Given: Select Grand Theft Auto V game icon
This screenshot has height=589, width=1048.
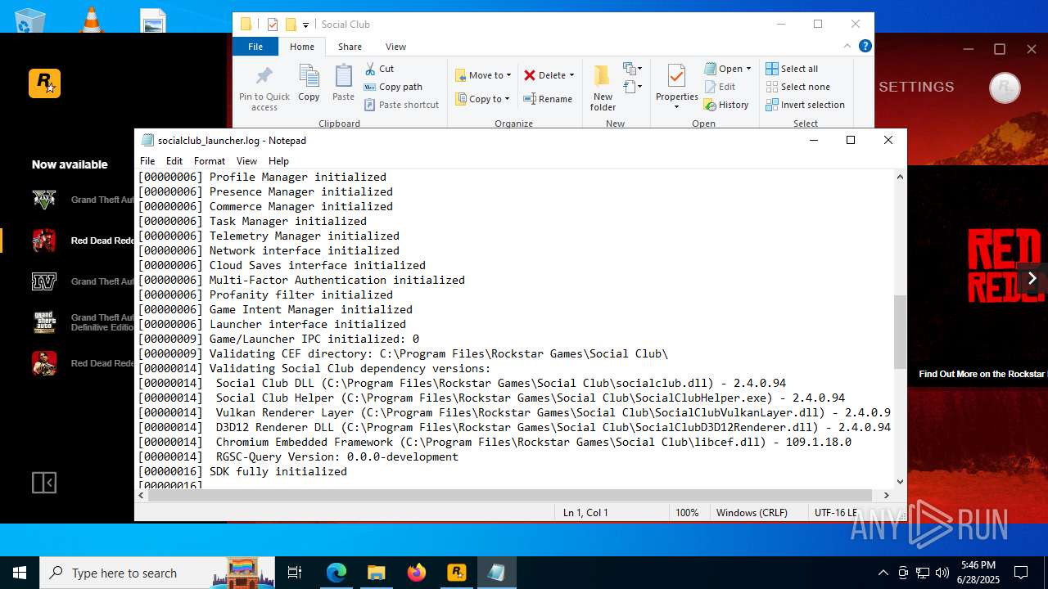Looking at the screenshot, I should coord(44,200).
